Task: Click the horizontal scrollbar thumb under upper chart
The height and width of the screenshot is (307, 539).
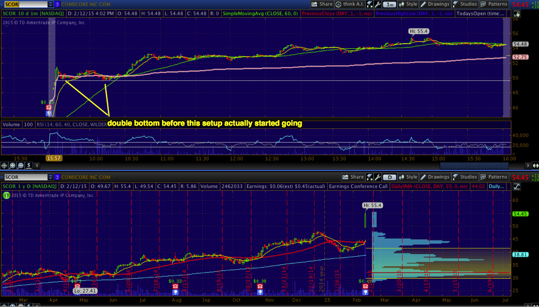Action: (x=475, y=166)
